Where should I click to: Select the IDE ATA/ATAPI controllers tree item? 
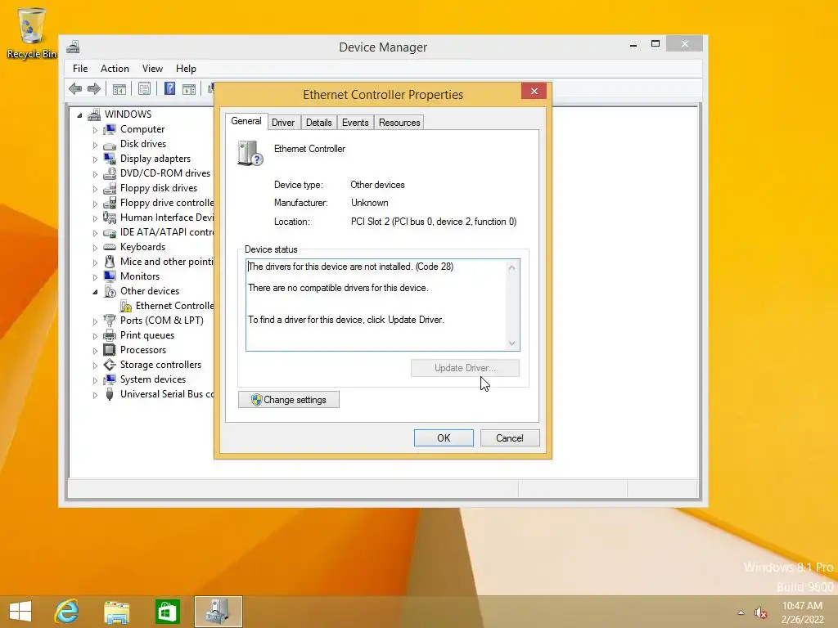(x=158, y=232)
